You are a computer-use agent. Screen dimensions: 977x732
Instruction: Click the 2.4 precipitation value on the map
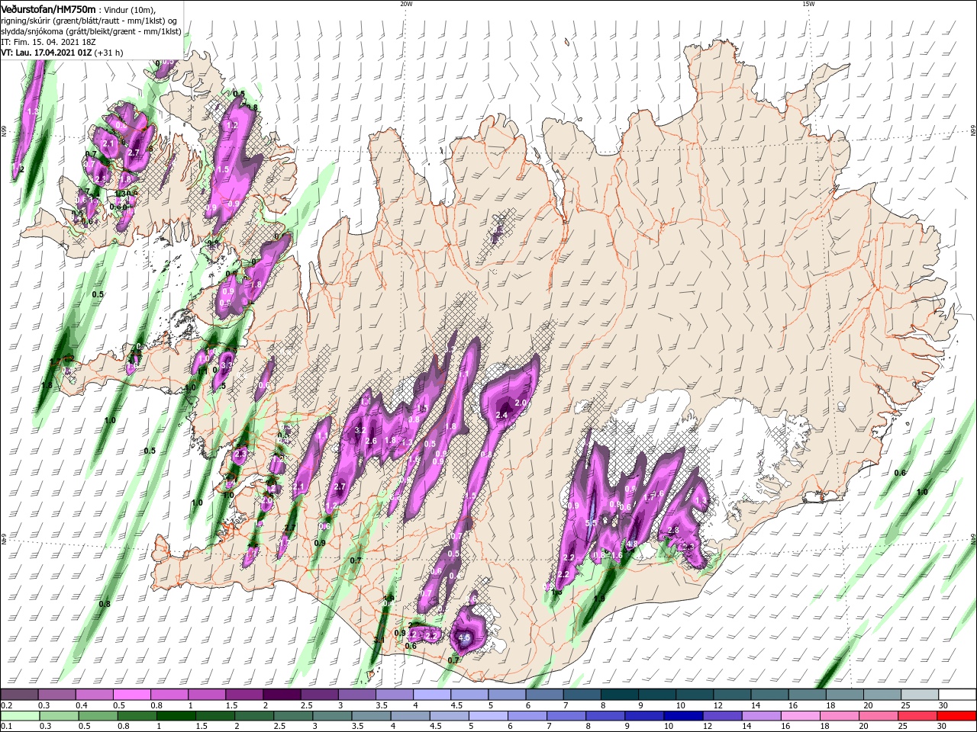502,416
